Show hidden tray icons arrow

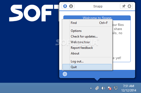click(91, 88)
